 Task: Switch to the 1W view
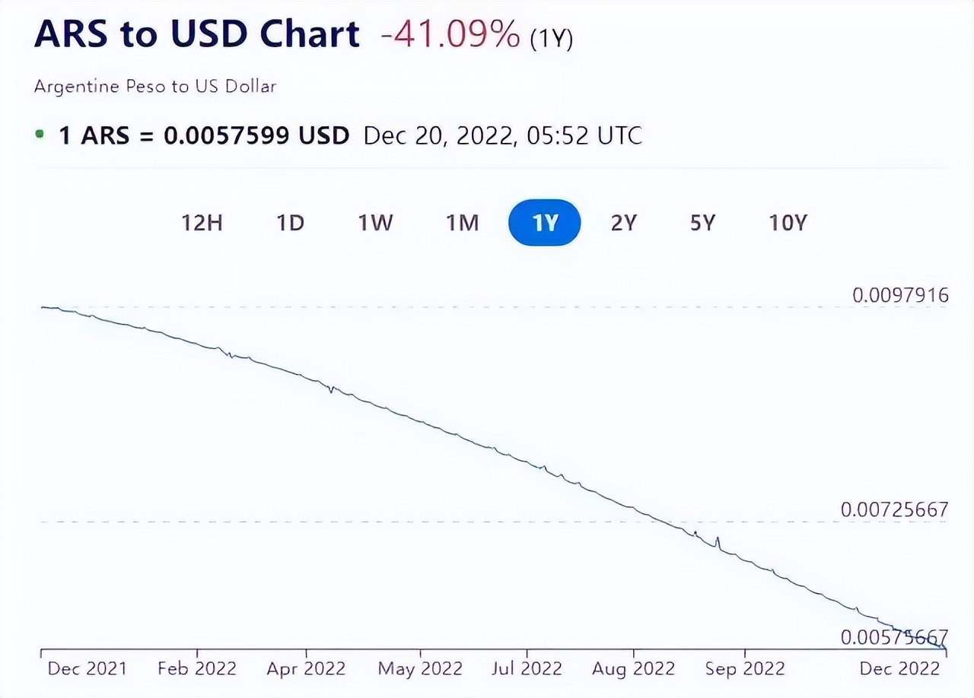375,223
